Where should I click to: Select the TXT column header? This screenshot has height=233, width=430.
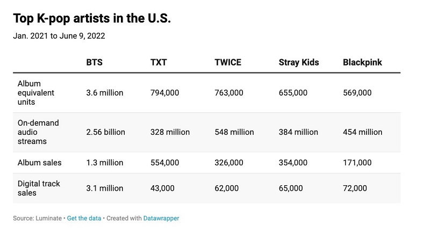[x=159, y=62]
